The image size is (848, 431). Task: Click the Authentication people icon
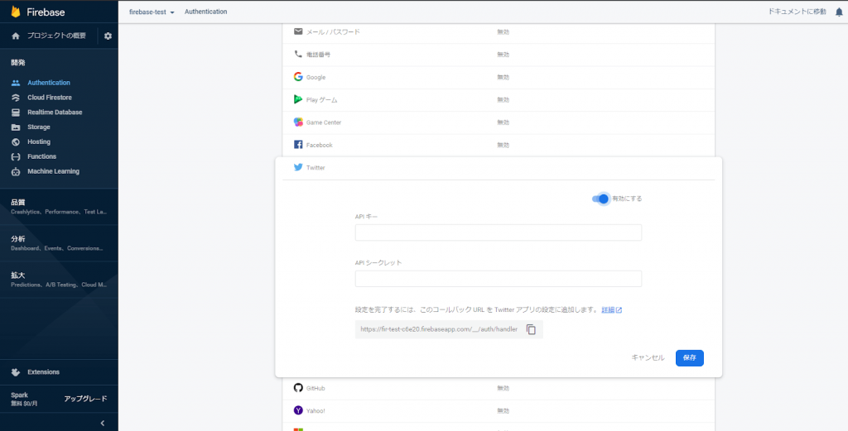coord(16,84)
